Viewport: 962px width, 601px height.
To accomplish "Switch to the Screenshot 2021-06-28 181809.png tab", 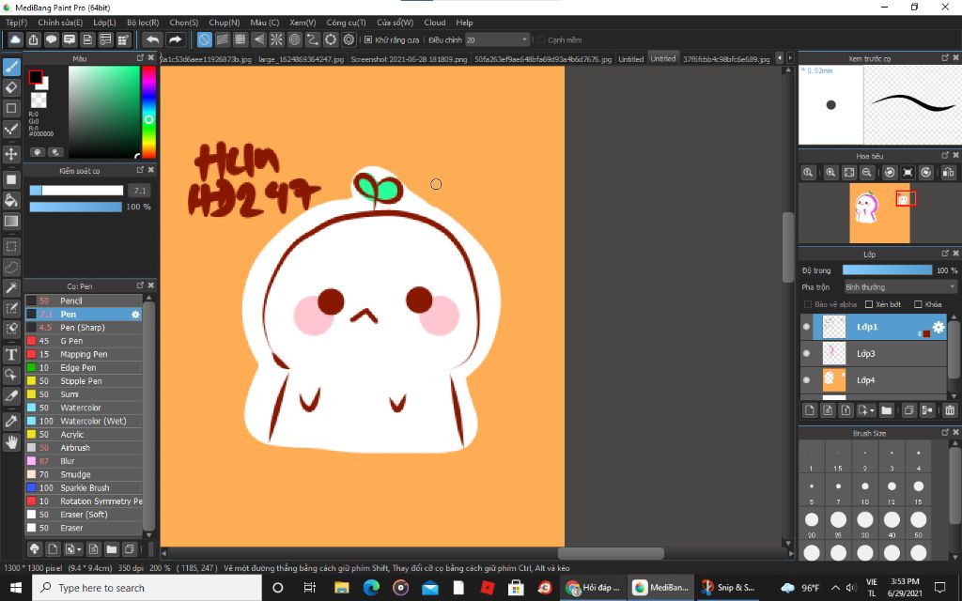I will point(409,59).
